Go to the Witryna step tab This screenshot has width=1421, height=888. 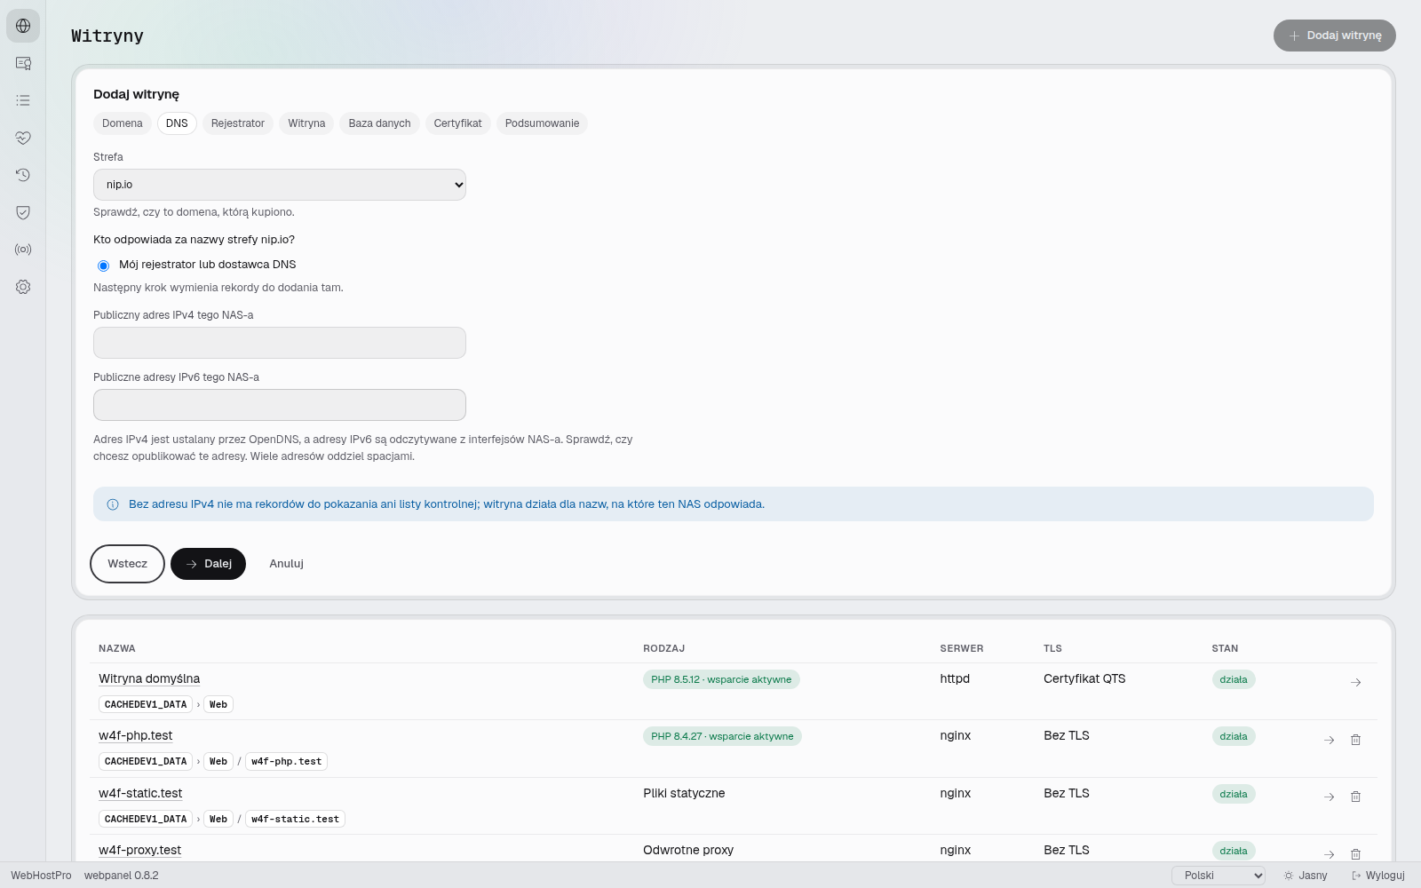306,123
